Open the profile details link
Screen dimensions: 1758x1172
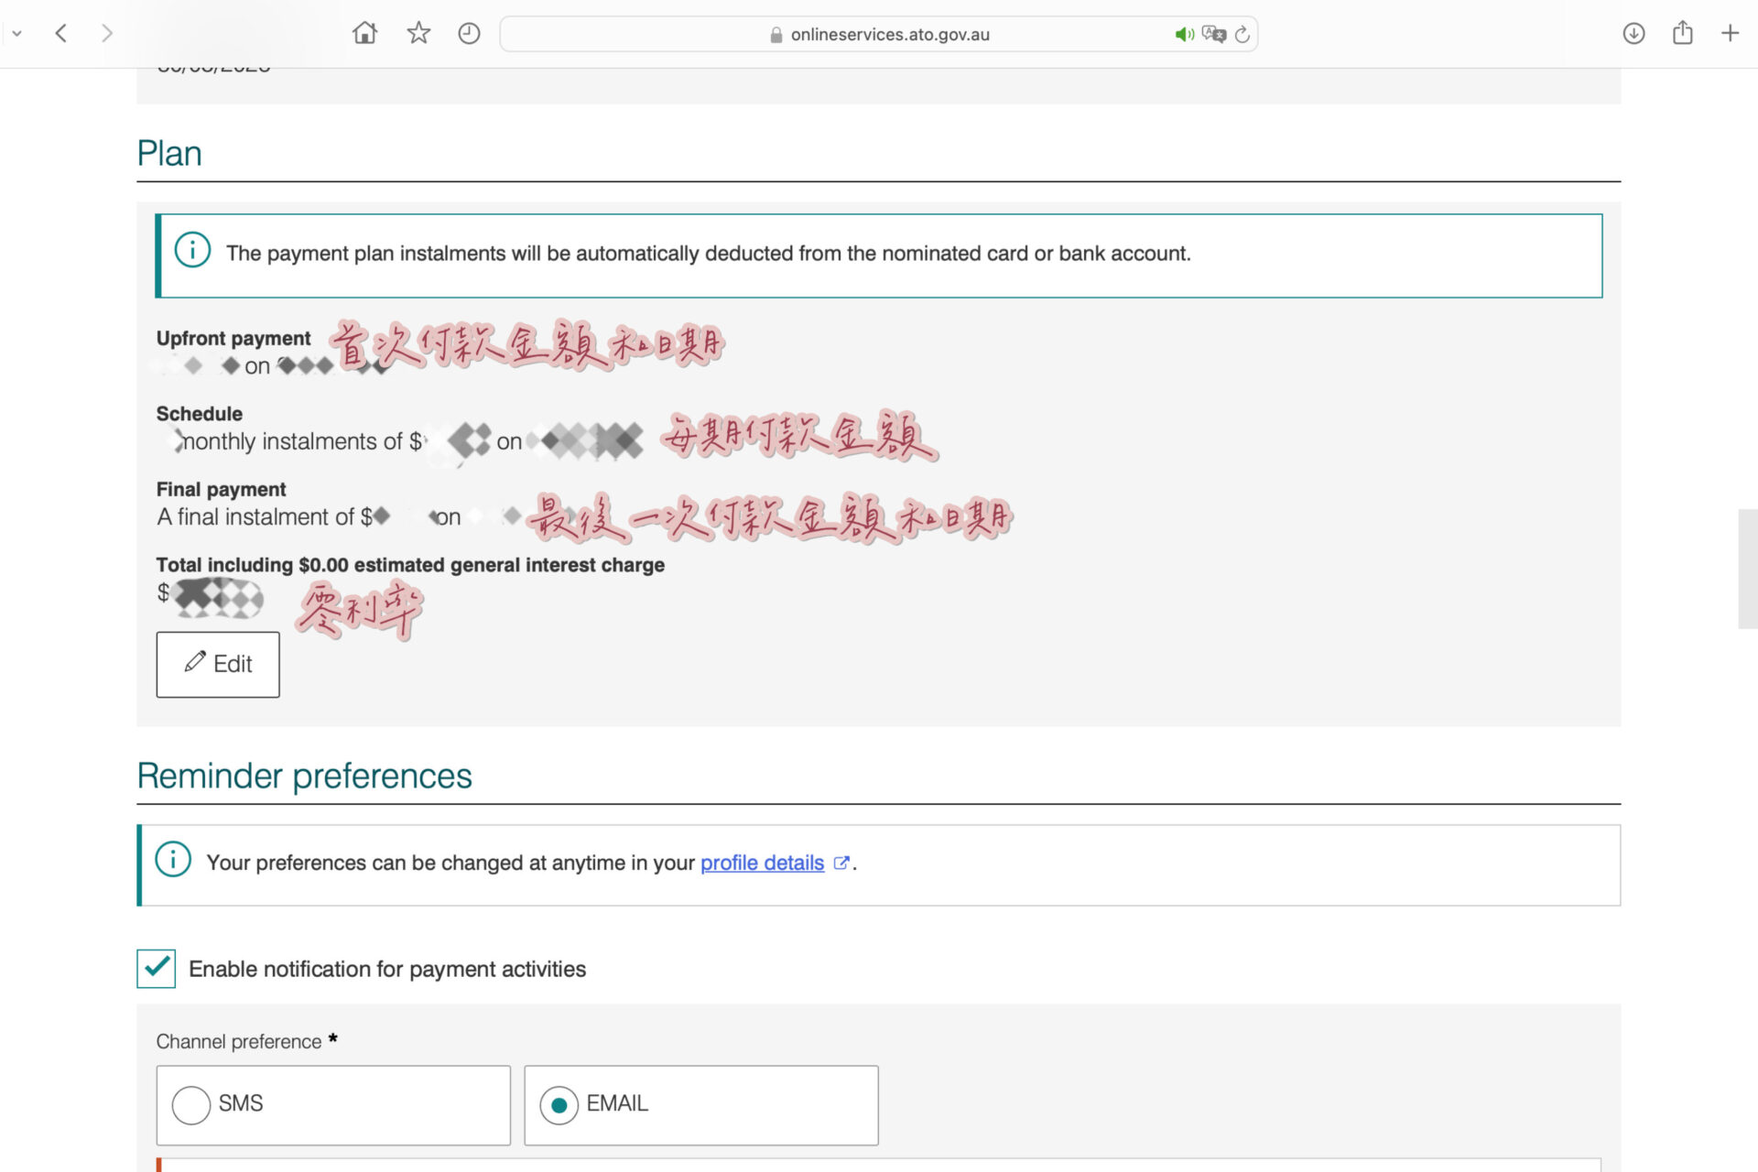(x=762, y=863)
